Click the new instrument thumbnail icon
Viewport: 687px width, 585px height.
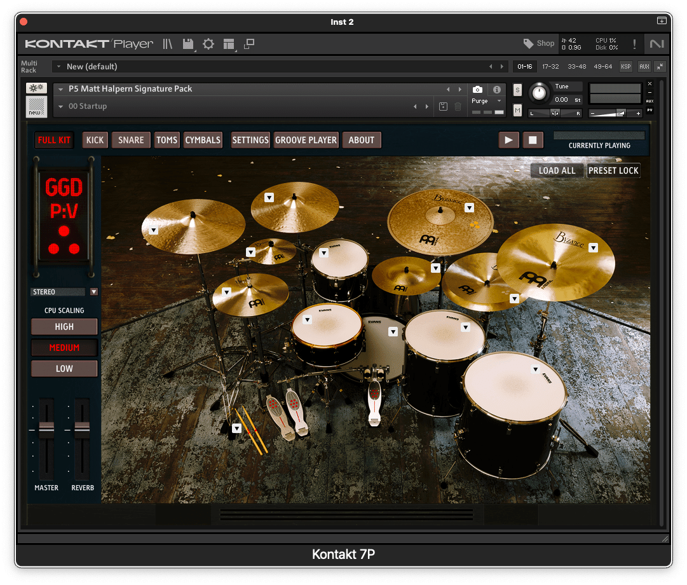coord(36,107)
